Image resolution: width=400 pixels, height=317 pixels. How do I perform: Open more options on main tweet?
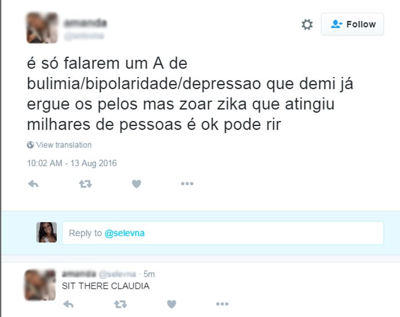coord(187,183)
